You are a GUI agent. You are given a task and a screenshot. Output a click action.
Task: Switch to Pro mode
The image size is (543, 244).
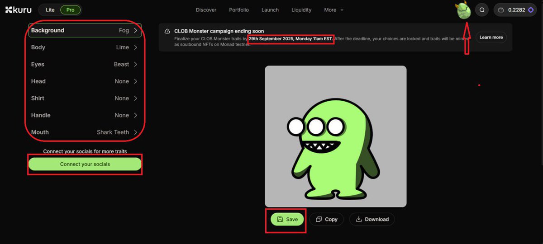point(71,9)
